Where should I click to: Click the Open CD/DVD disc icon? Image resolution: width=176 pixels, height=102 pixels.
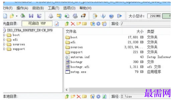tap(23, 16)
